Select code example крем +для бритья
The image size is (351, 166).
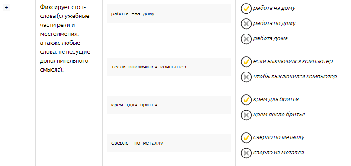[x=169, y=105]
